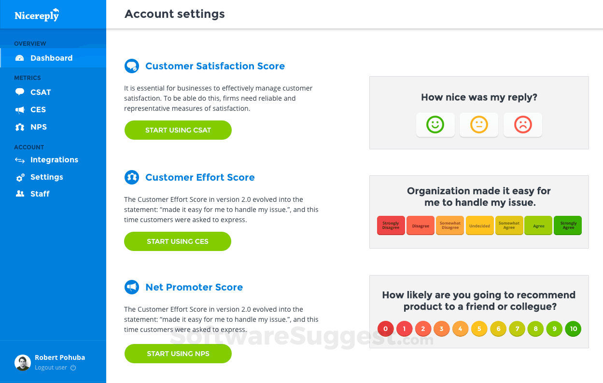
Task: Open the CES metrics page
Action: [38, 109]
